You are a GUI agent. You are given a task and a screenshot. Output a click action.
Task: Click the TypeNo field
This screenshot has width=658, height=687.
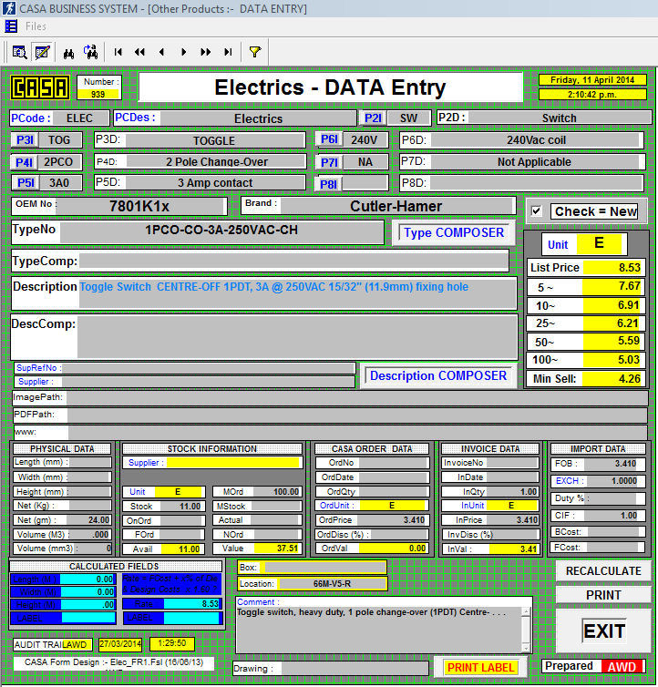tap(221, 231)
